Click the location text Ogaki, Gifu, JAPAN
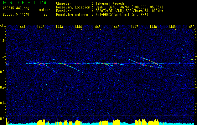Screen dimensions: 197x125 pos(113,7)
